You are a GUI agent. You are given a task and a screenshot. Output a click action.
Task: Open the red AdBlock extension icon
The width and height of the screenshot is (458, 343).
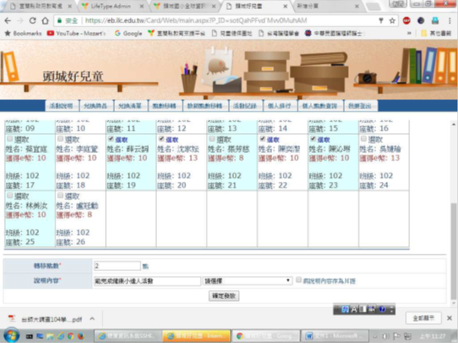coord(407,21)
